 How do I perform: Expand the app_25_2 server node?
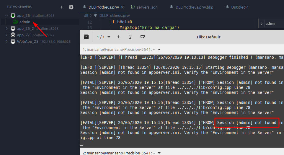coord(6,28)
